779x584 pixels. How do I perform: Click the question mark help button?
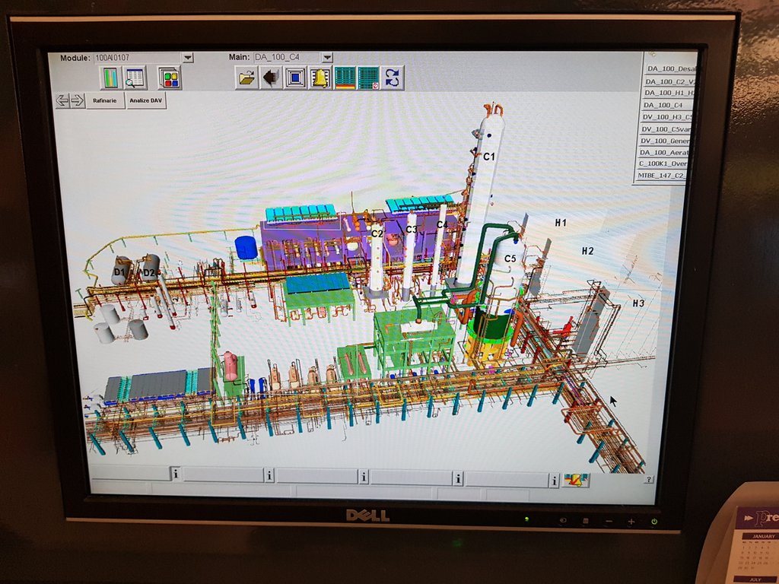[x=648, y=480]
